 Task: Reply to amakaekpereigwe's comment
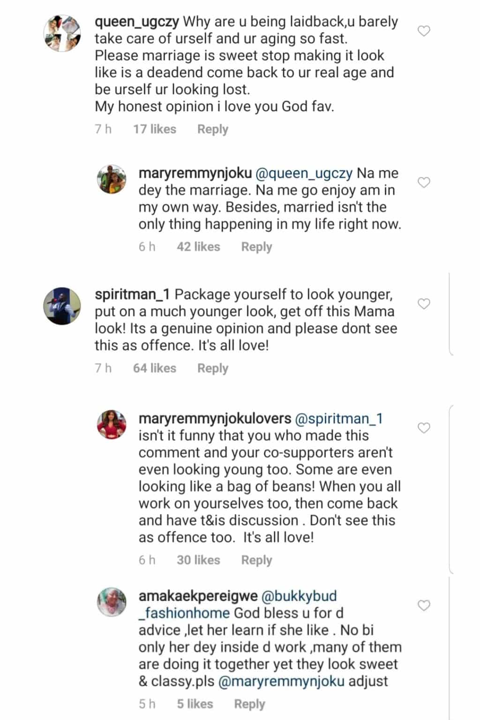click(x=249, y=704)
